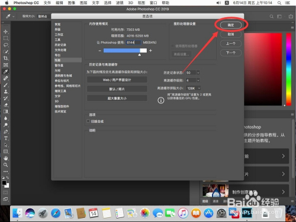Select the Blur tool
296x222 pixels.
(x=6, y=118)
